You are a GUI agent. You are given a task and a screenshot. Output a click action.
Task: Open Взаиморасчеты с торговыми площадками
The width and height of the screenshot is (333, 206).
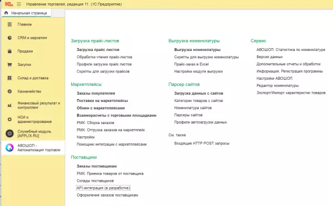click(117, 116)
